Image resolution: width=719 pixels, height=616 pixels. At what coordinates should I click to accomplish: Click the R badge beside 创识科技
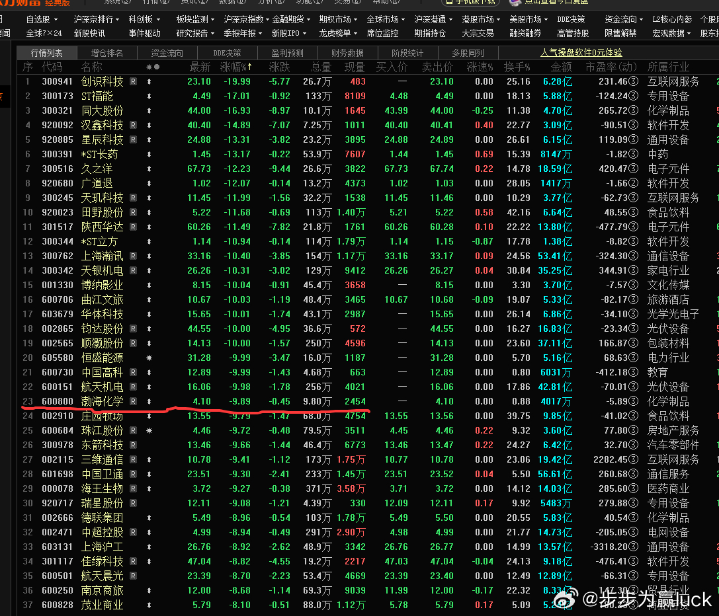click(x=133, y=81)
